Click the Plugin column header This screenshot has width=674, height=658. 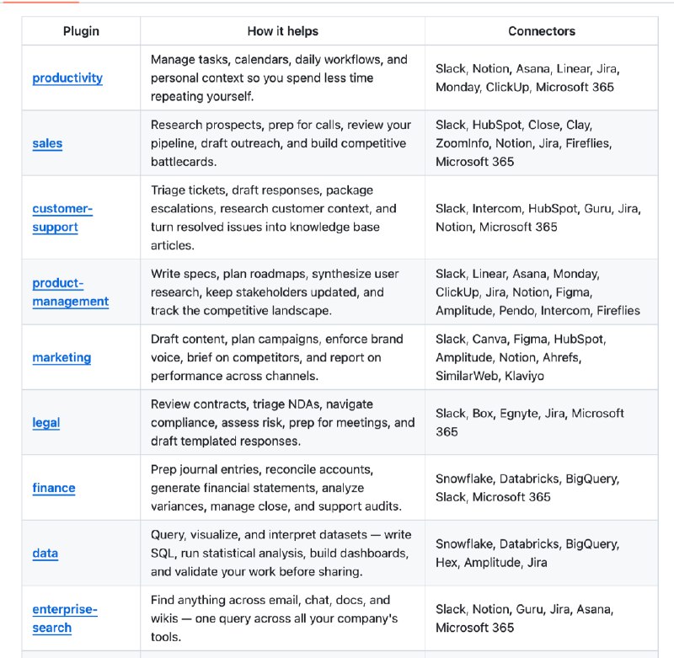pos(81,31)
